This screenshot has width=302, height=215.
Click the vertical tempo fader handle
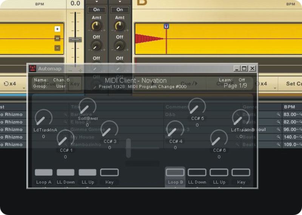75,40
